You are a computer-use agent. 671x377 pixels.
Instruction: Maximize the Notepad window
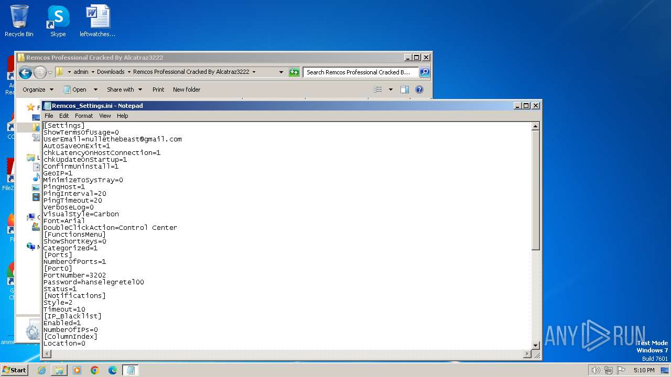pyautogui.click(x=526, y=106)
